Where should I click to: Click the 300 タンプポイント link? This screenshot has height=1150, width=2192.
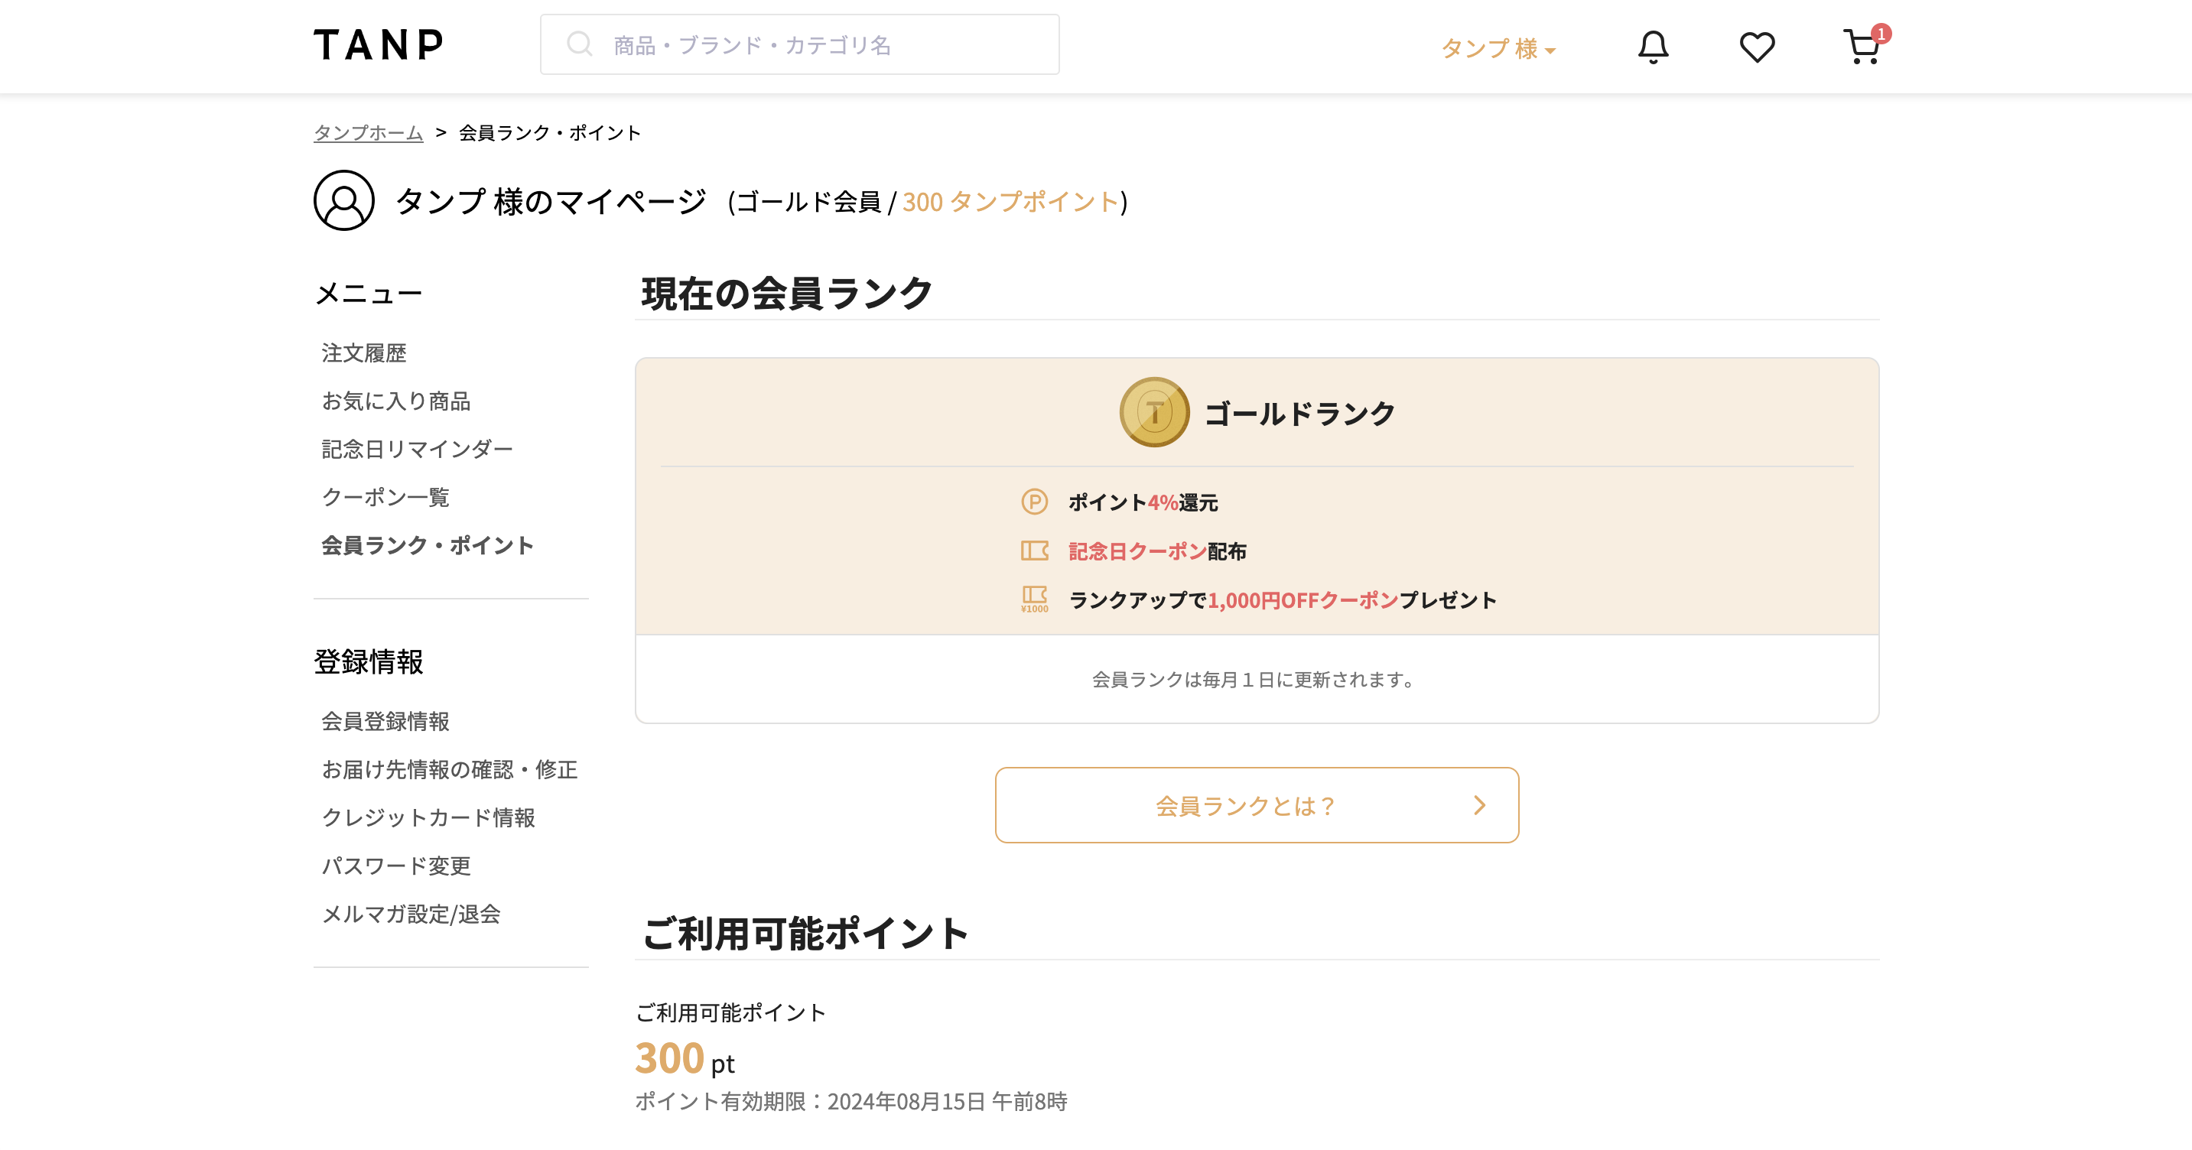pyautogui.click(x=1010, y=203)
